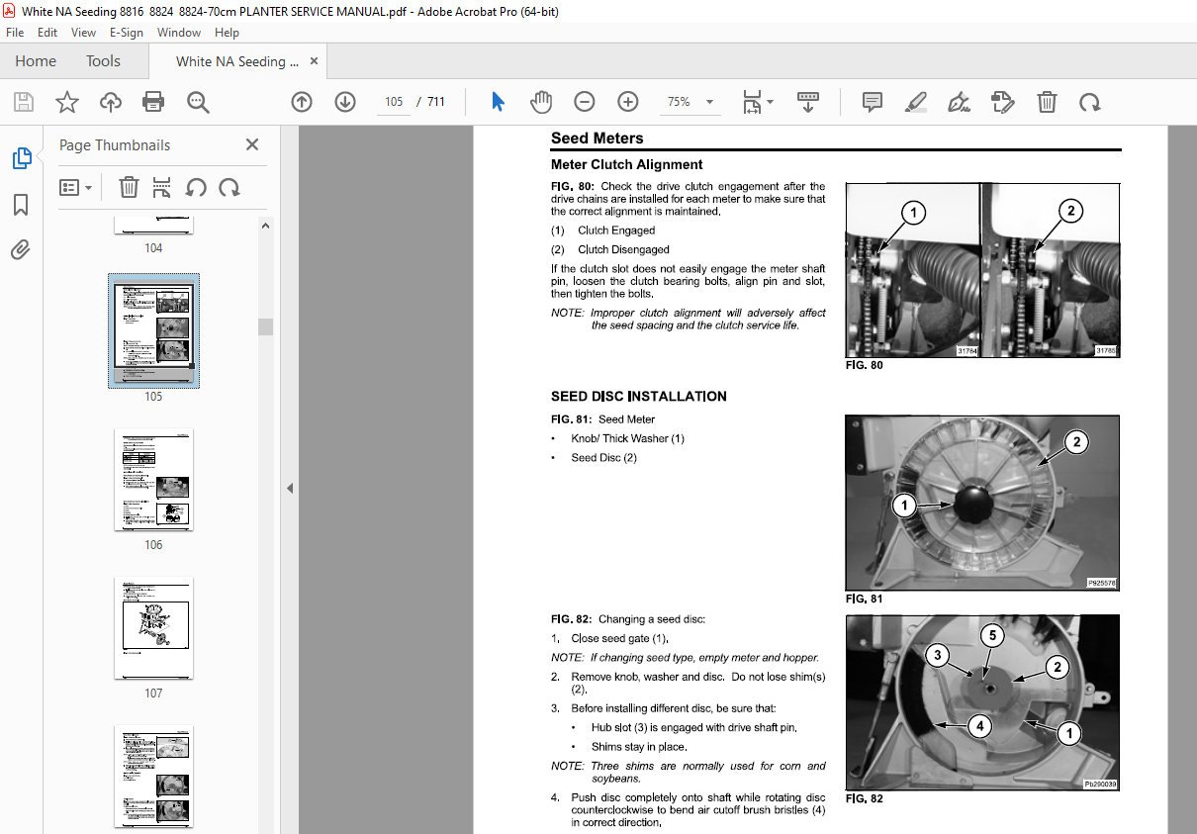The height and width of the screenshot is (834, 1197).
Task: Open the Attachments paperclip panel
Action: click(21, 250)
